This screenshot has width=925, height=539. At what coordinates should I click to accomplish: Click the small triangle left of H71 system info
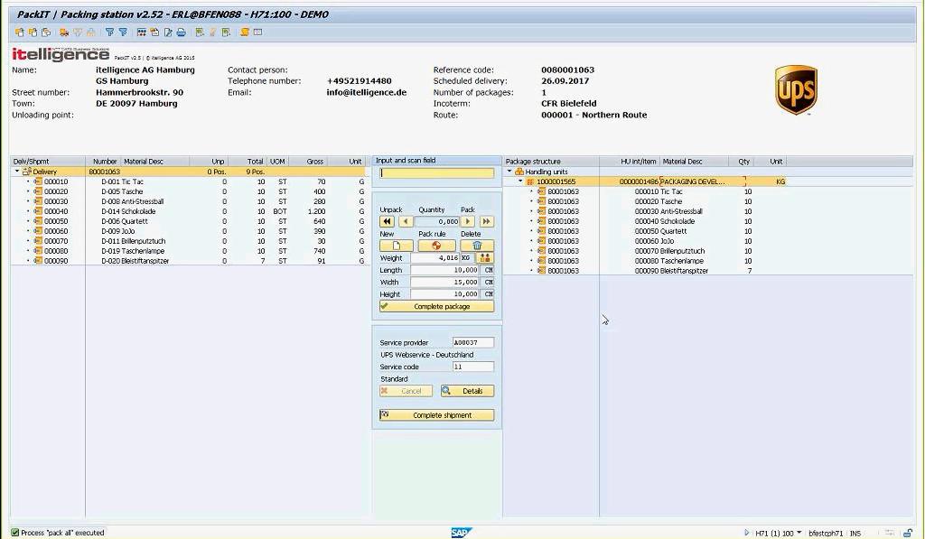click(747, 533)
